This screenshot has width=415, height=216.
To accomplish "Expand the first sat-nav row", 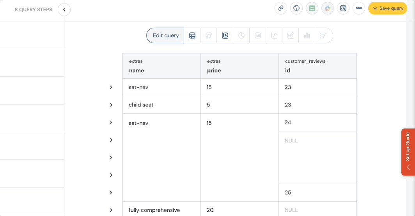I will pos(111,87).
